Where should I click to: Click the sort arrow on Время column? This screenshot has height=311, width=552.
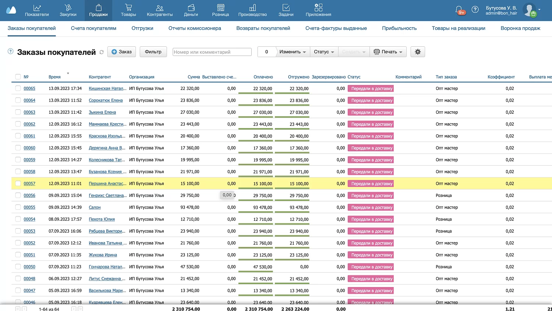(x=68, y=73)
